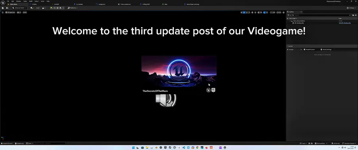Close the Outliner tab
Viewport: 358px width, 150px height.
pos(301,12)
